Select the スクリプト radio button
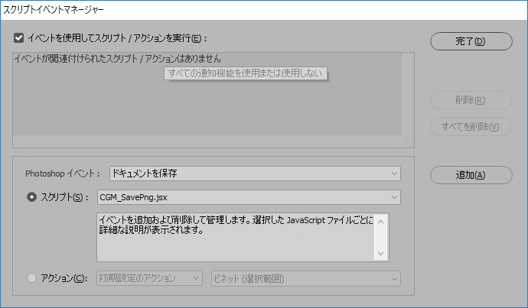The image size is (528, 308). [x=31, y=197]
